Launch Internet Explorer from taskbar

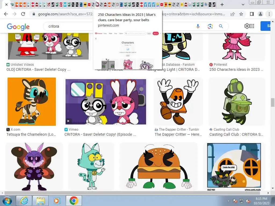tap(24, 201)
